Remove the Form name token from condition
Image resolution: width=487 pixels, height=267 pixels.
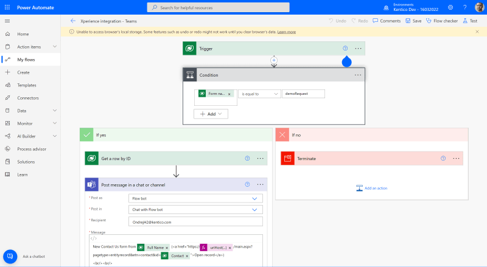[229, 94]
